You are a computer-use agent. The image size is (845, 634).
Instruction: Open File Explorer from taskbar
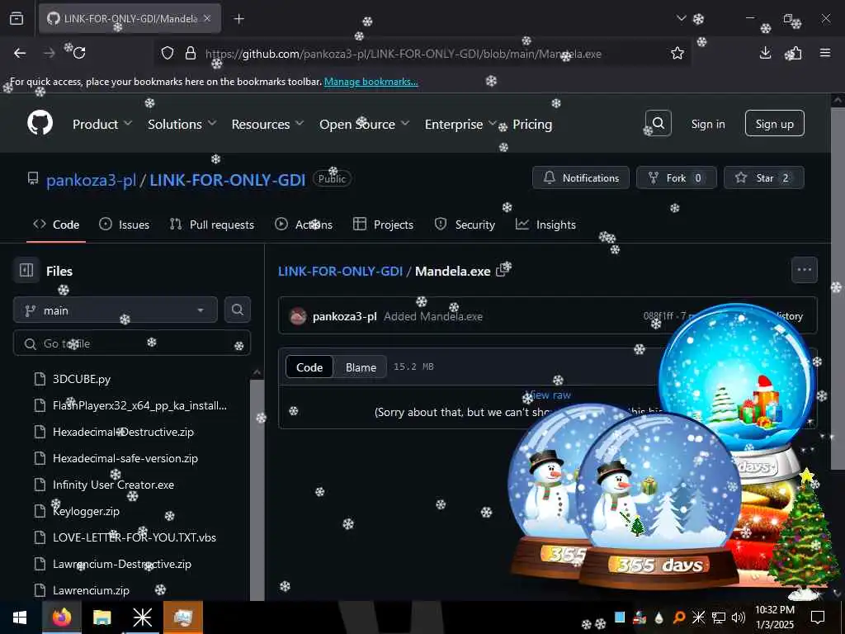pyautogui.click(x=101, y=617)
